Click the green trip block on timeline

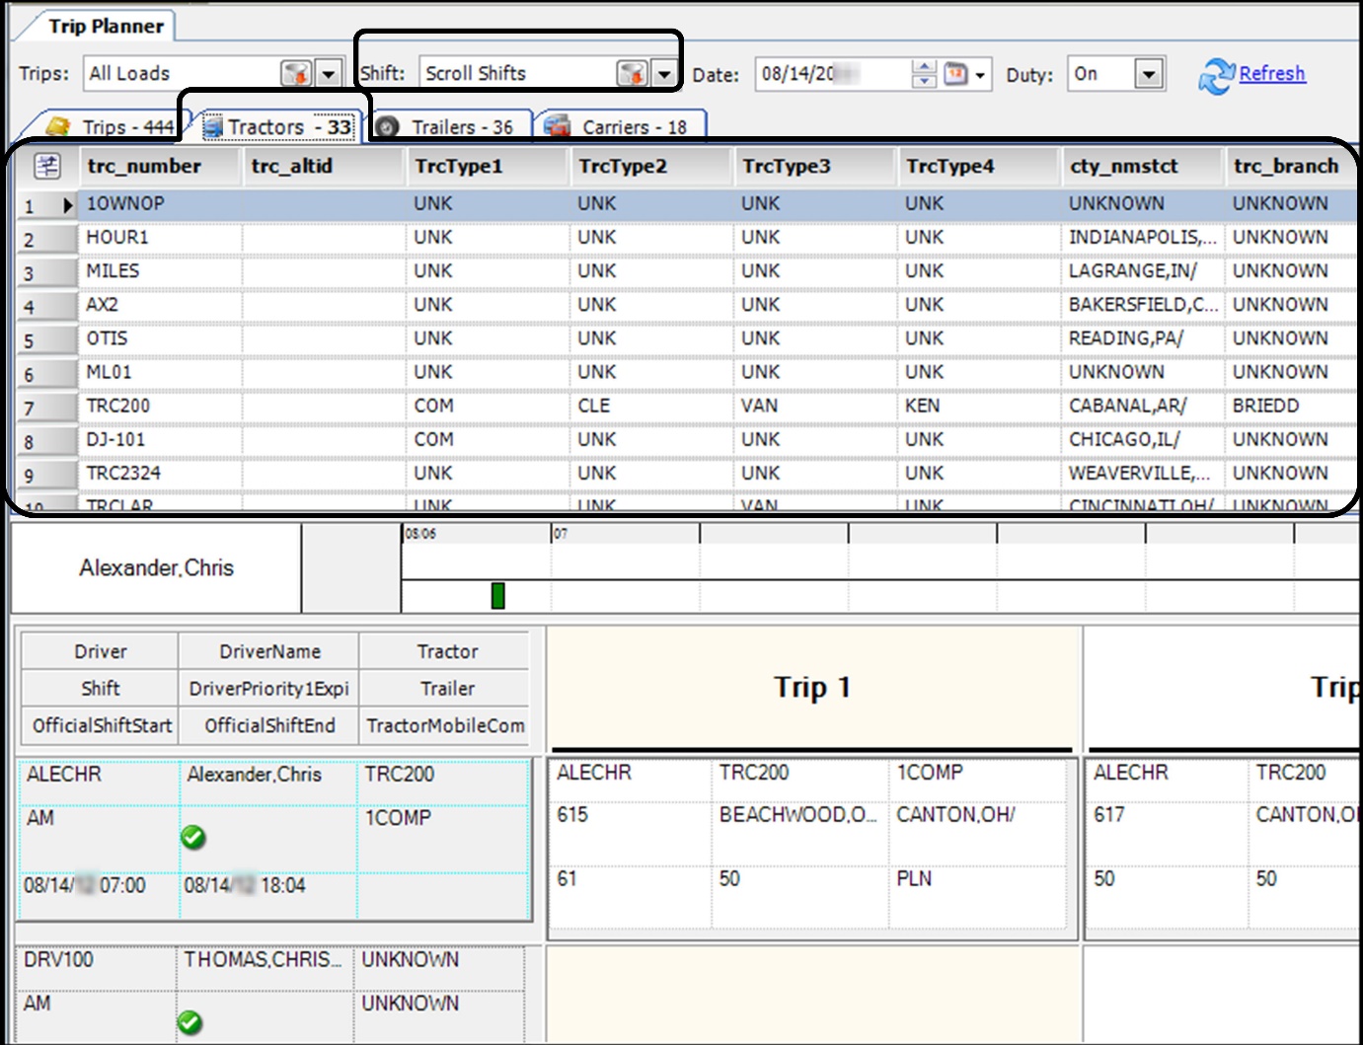[x=498, y=595]
